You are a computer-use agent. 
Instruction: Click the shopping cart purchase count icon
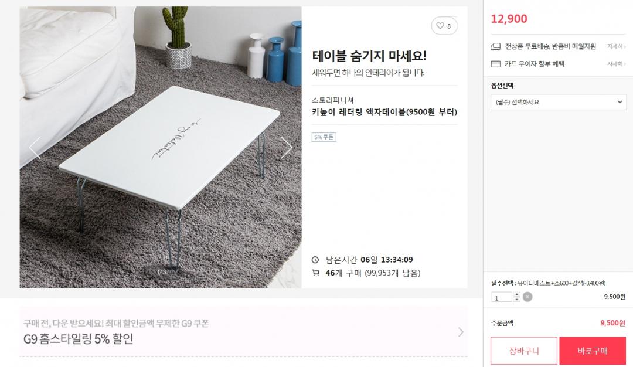click(x=315, y=273)
